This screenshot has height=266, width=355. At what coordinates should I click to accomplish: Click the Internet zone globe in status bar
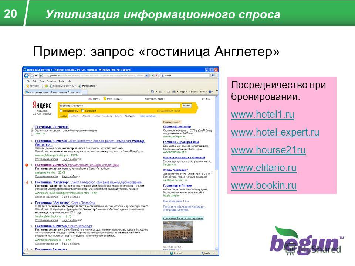coord(172,253)
